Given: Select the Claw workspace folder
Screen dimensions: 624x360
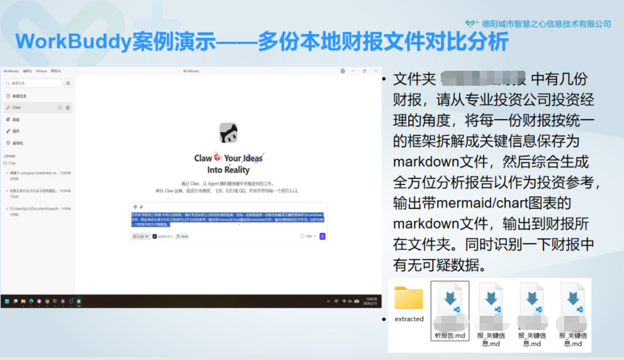Looking at the screenshot, I should tap(10, 163).
